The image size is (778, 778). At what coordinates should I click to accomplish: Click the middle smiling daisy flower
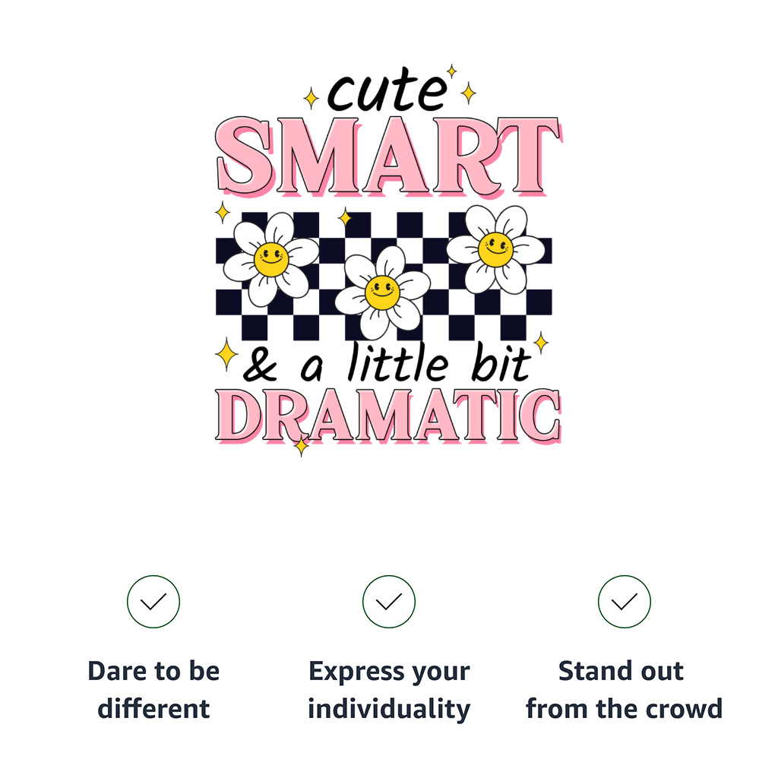tap(382, 291)
